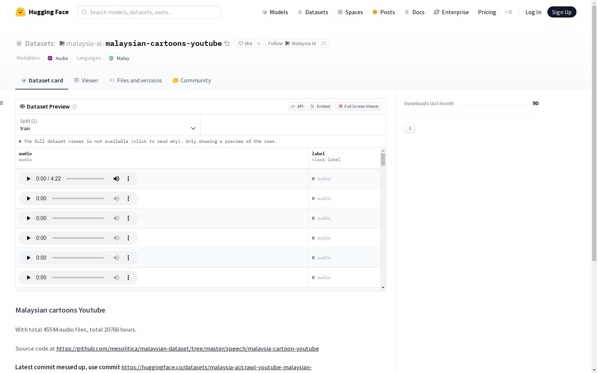Focus the search models, datasets, users field
Image resolution: width=597 pixels, height=373 pixels.
(x=149, y=12)
